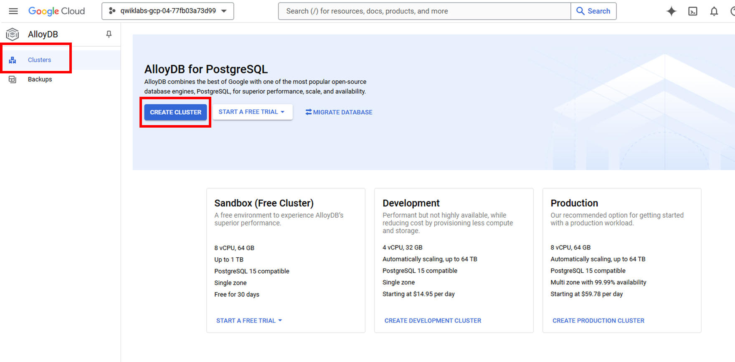
Task: Click the AlloyDB for PostgreSQL heading
Action: pyautogui.click(x=206, y=69)
